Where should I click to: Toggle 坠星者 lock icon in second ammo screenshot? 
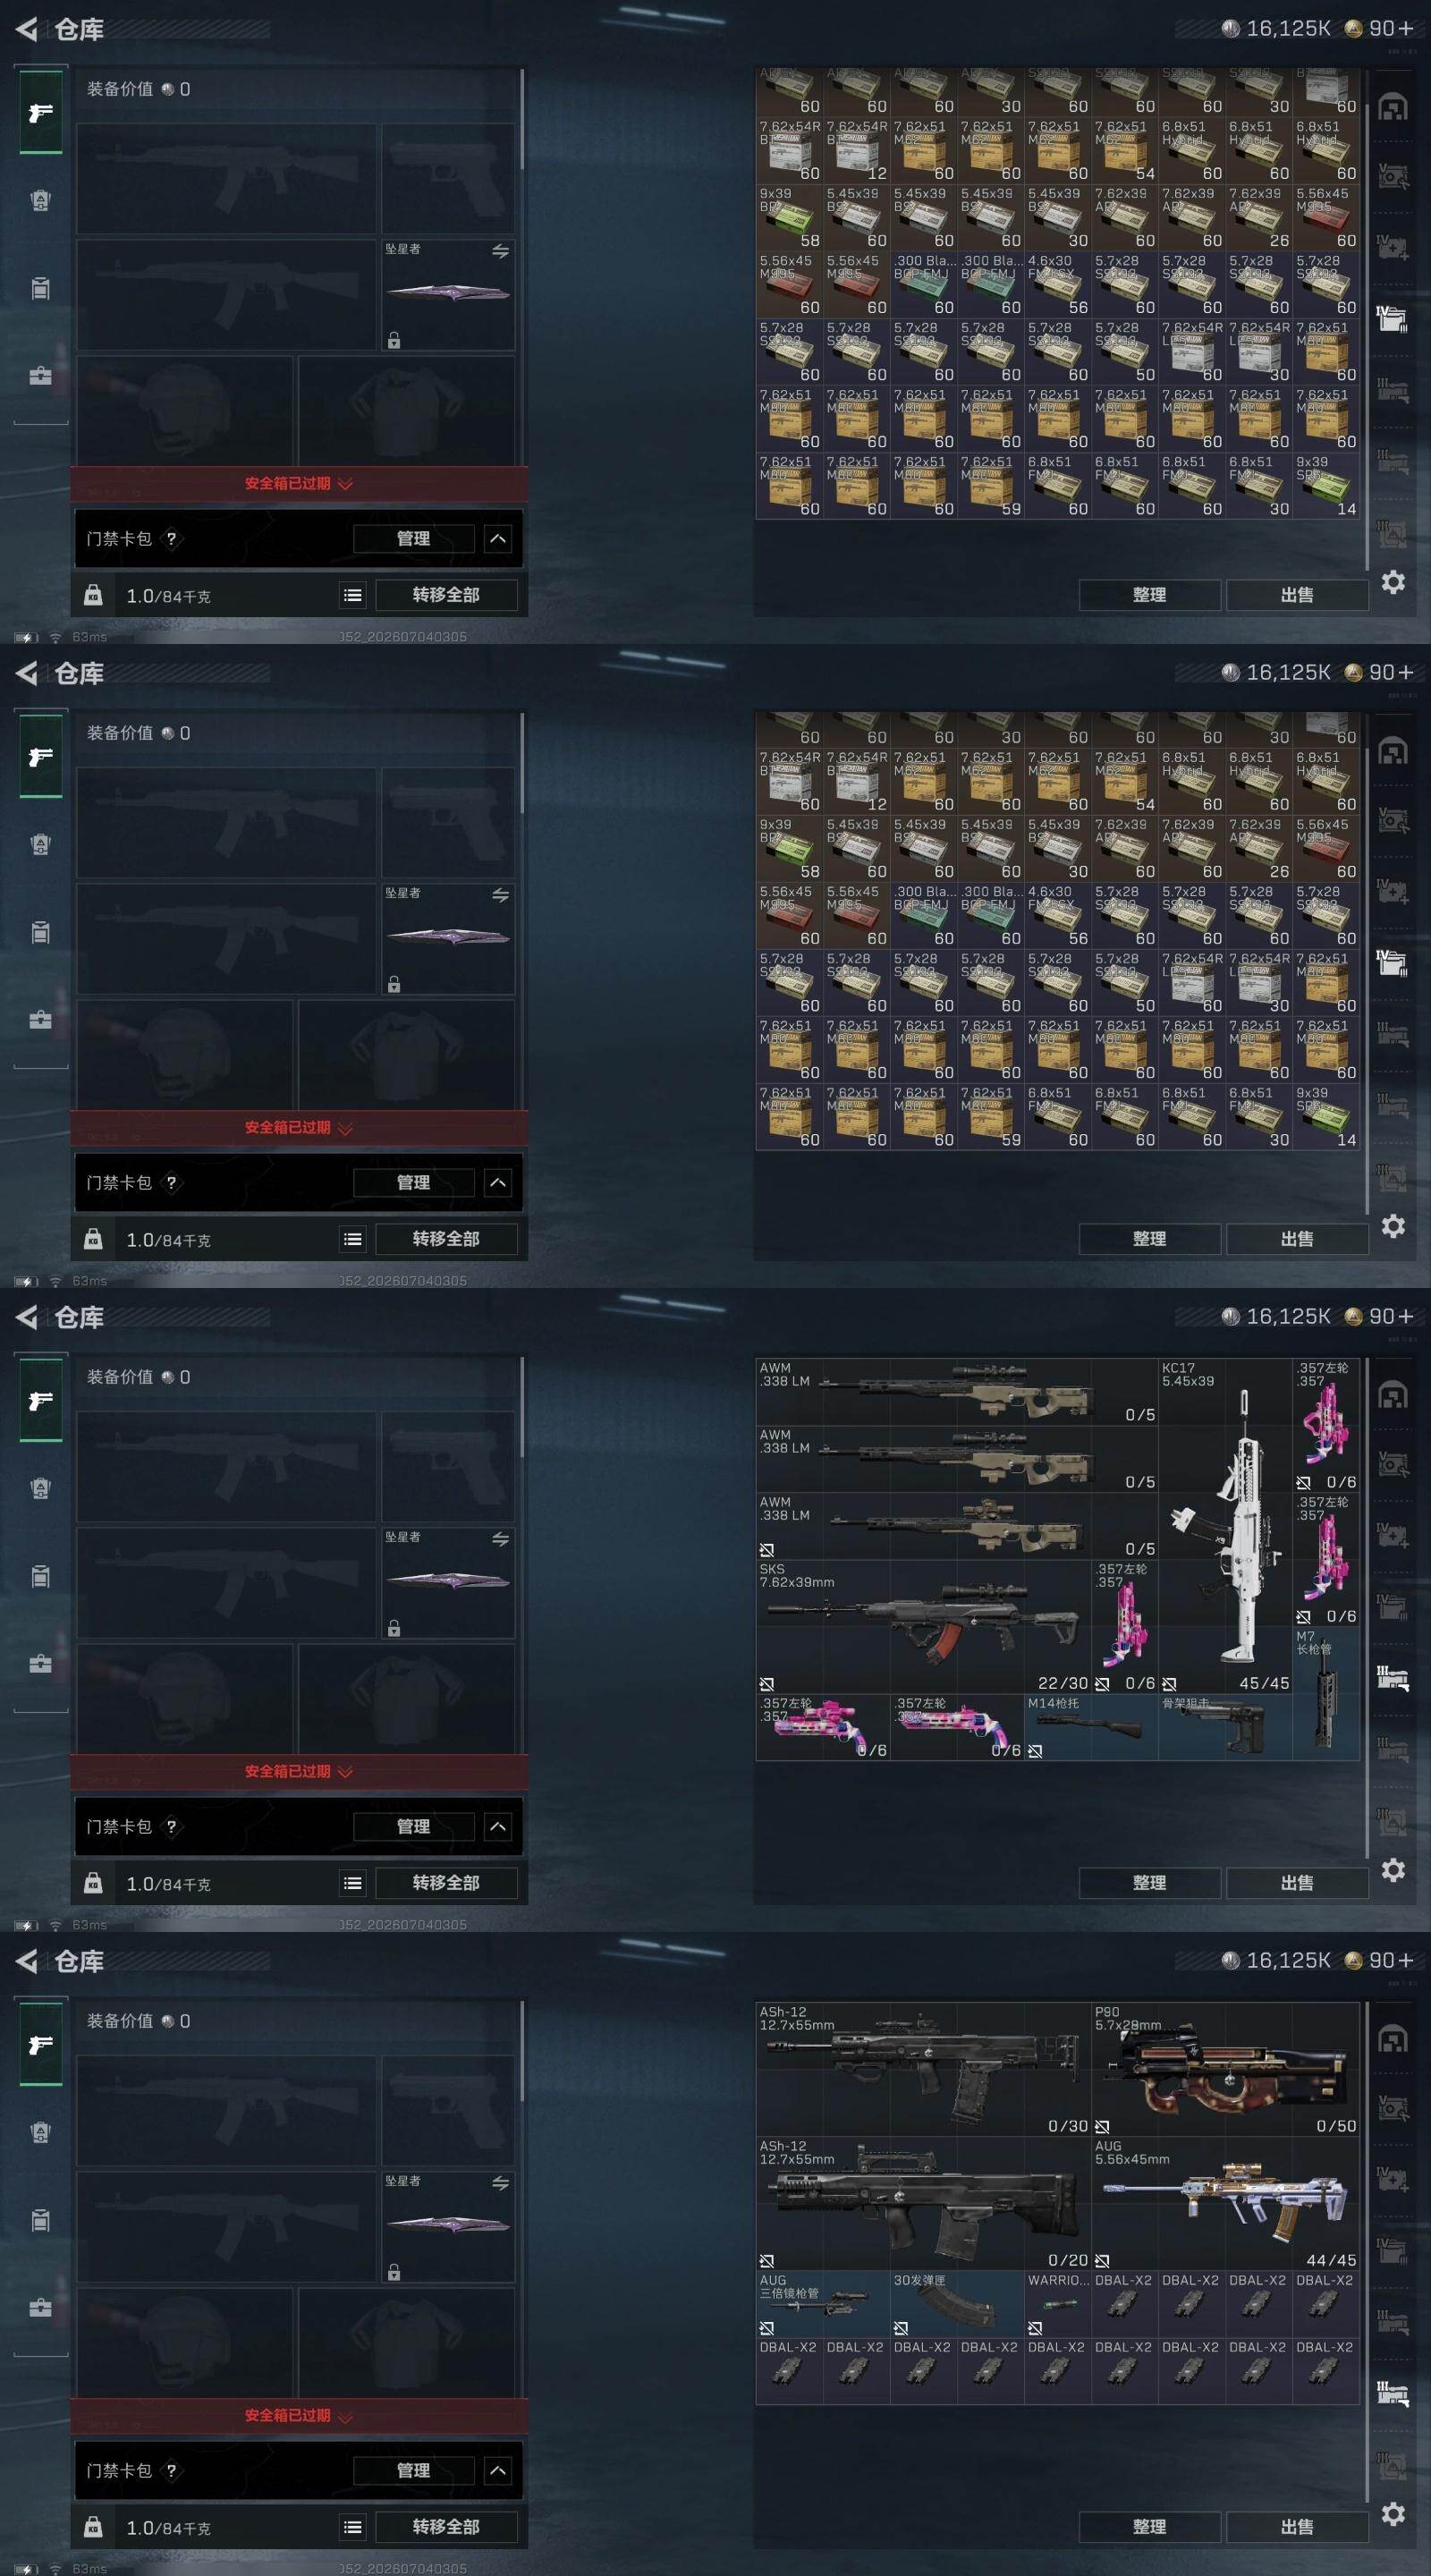tap(394, 984)
